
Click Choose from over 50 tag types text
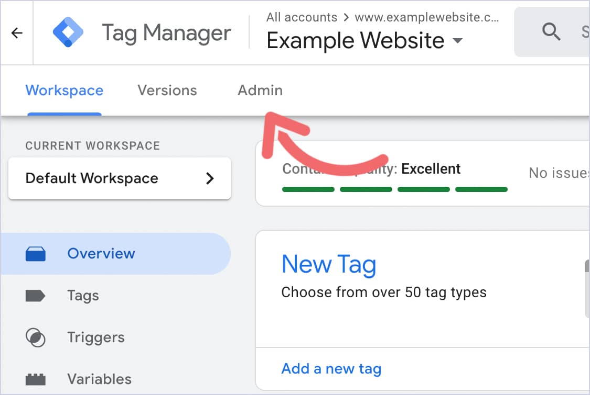pos(384,292)
